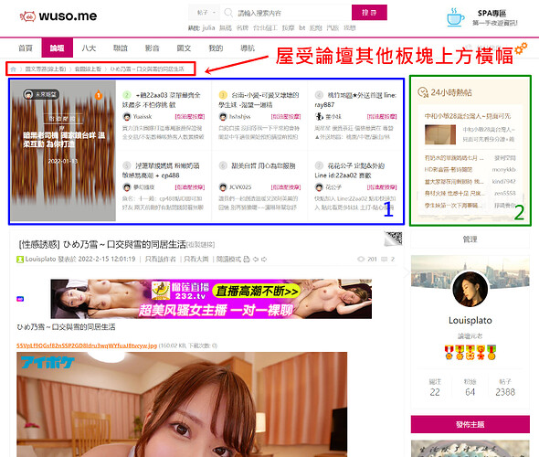The height and width of the screenshot is (457, 539).
Task: Open the large featured post card dated 2022-01-13
Action: 63,151
